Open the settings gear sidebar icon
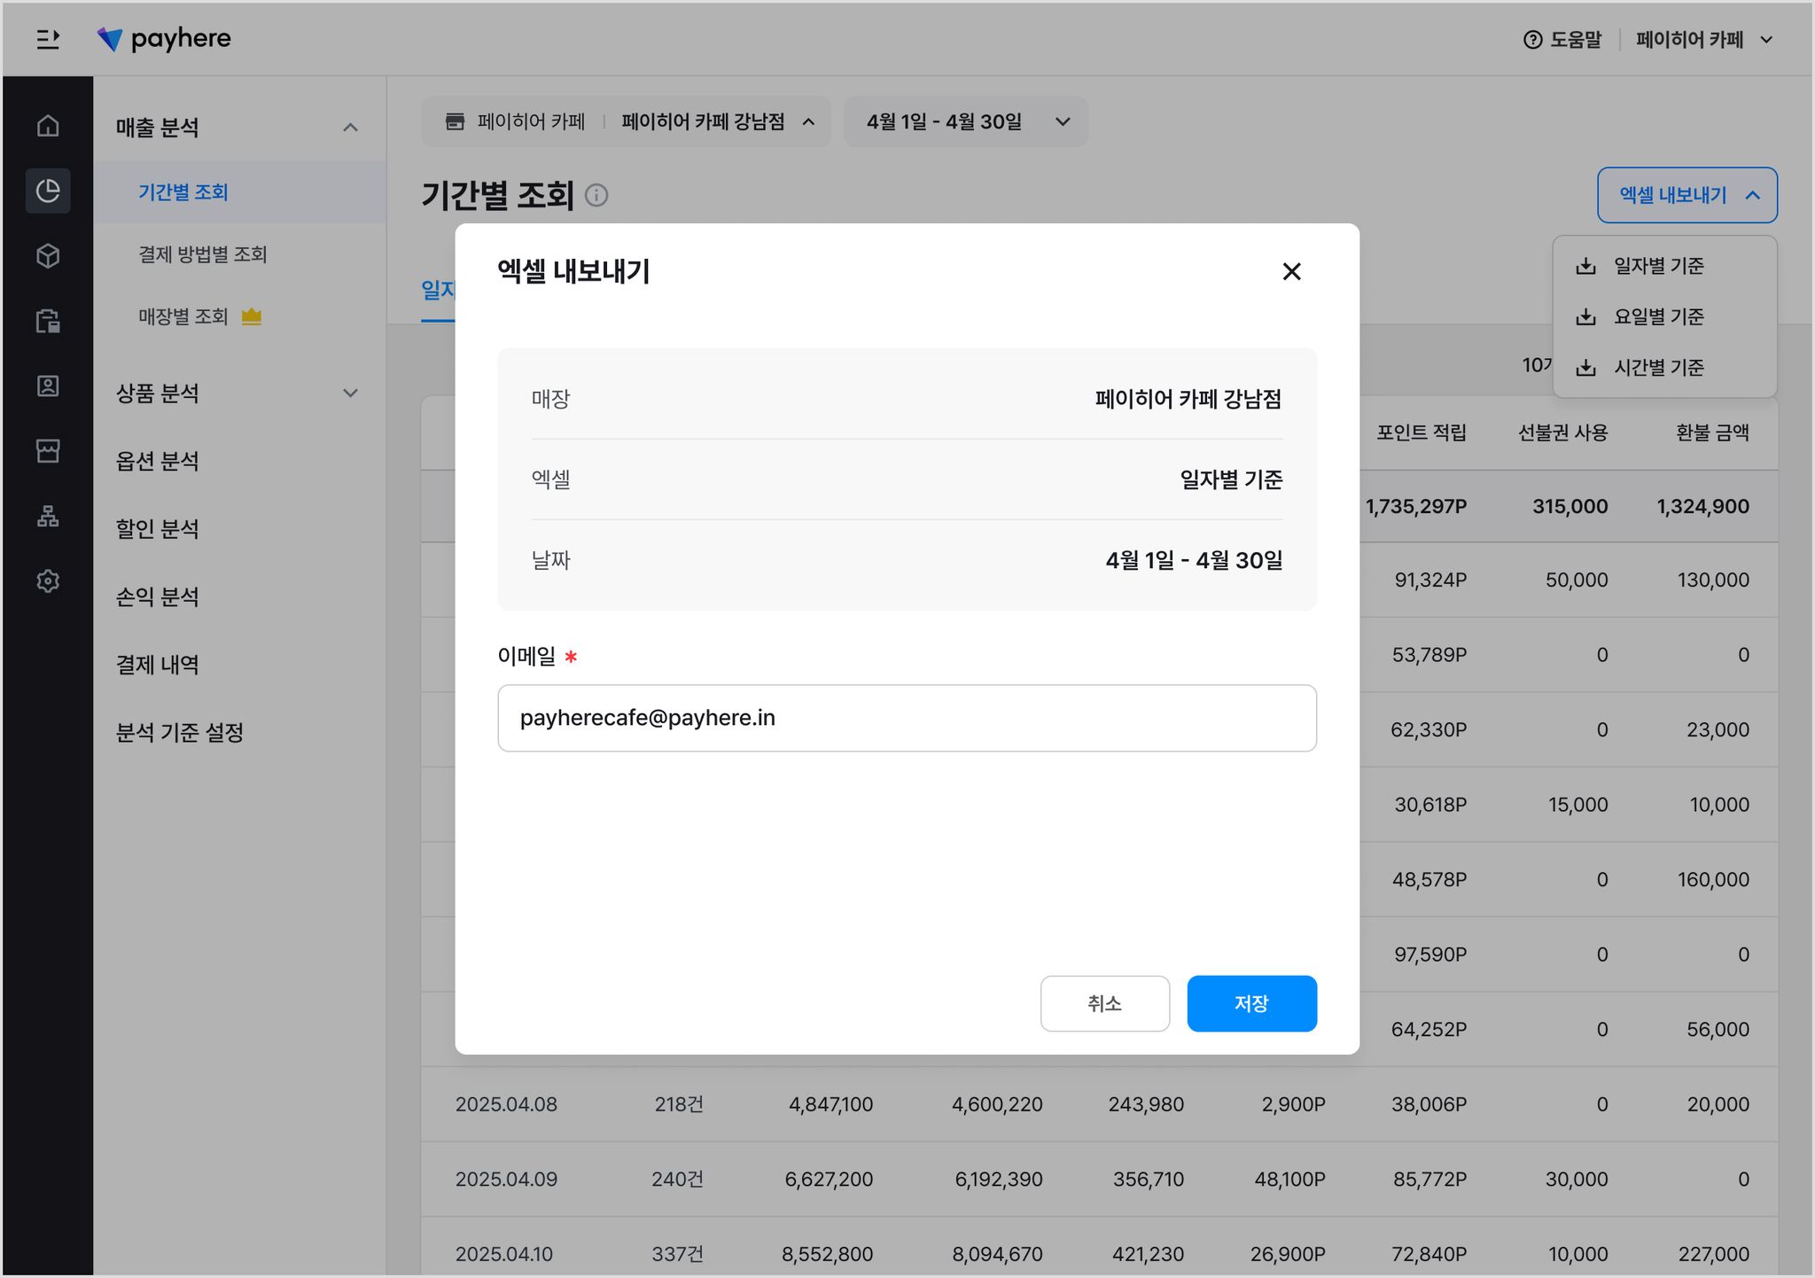 click(48, 581)
